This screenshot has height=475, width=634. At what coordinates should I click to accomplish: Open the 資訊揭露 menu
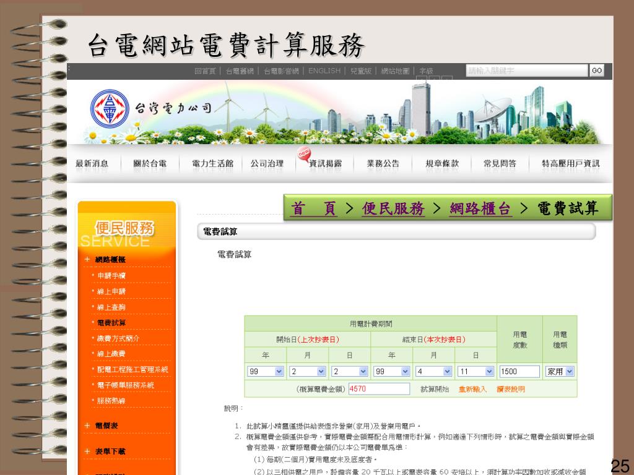(x=326, y=163)
